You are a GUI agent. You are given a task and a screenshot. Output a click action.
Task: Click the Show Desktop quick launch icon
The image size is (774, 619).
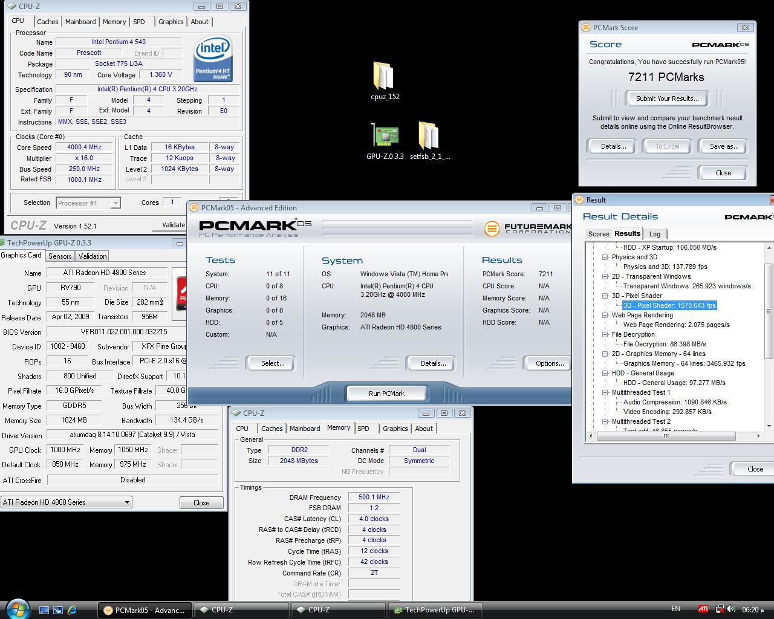tap(44, 610)
